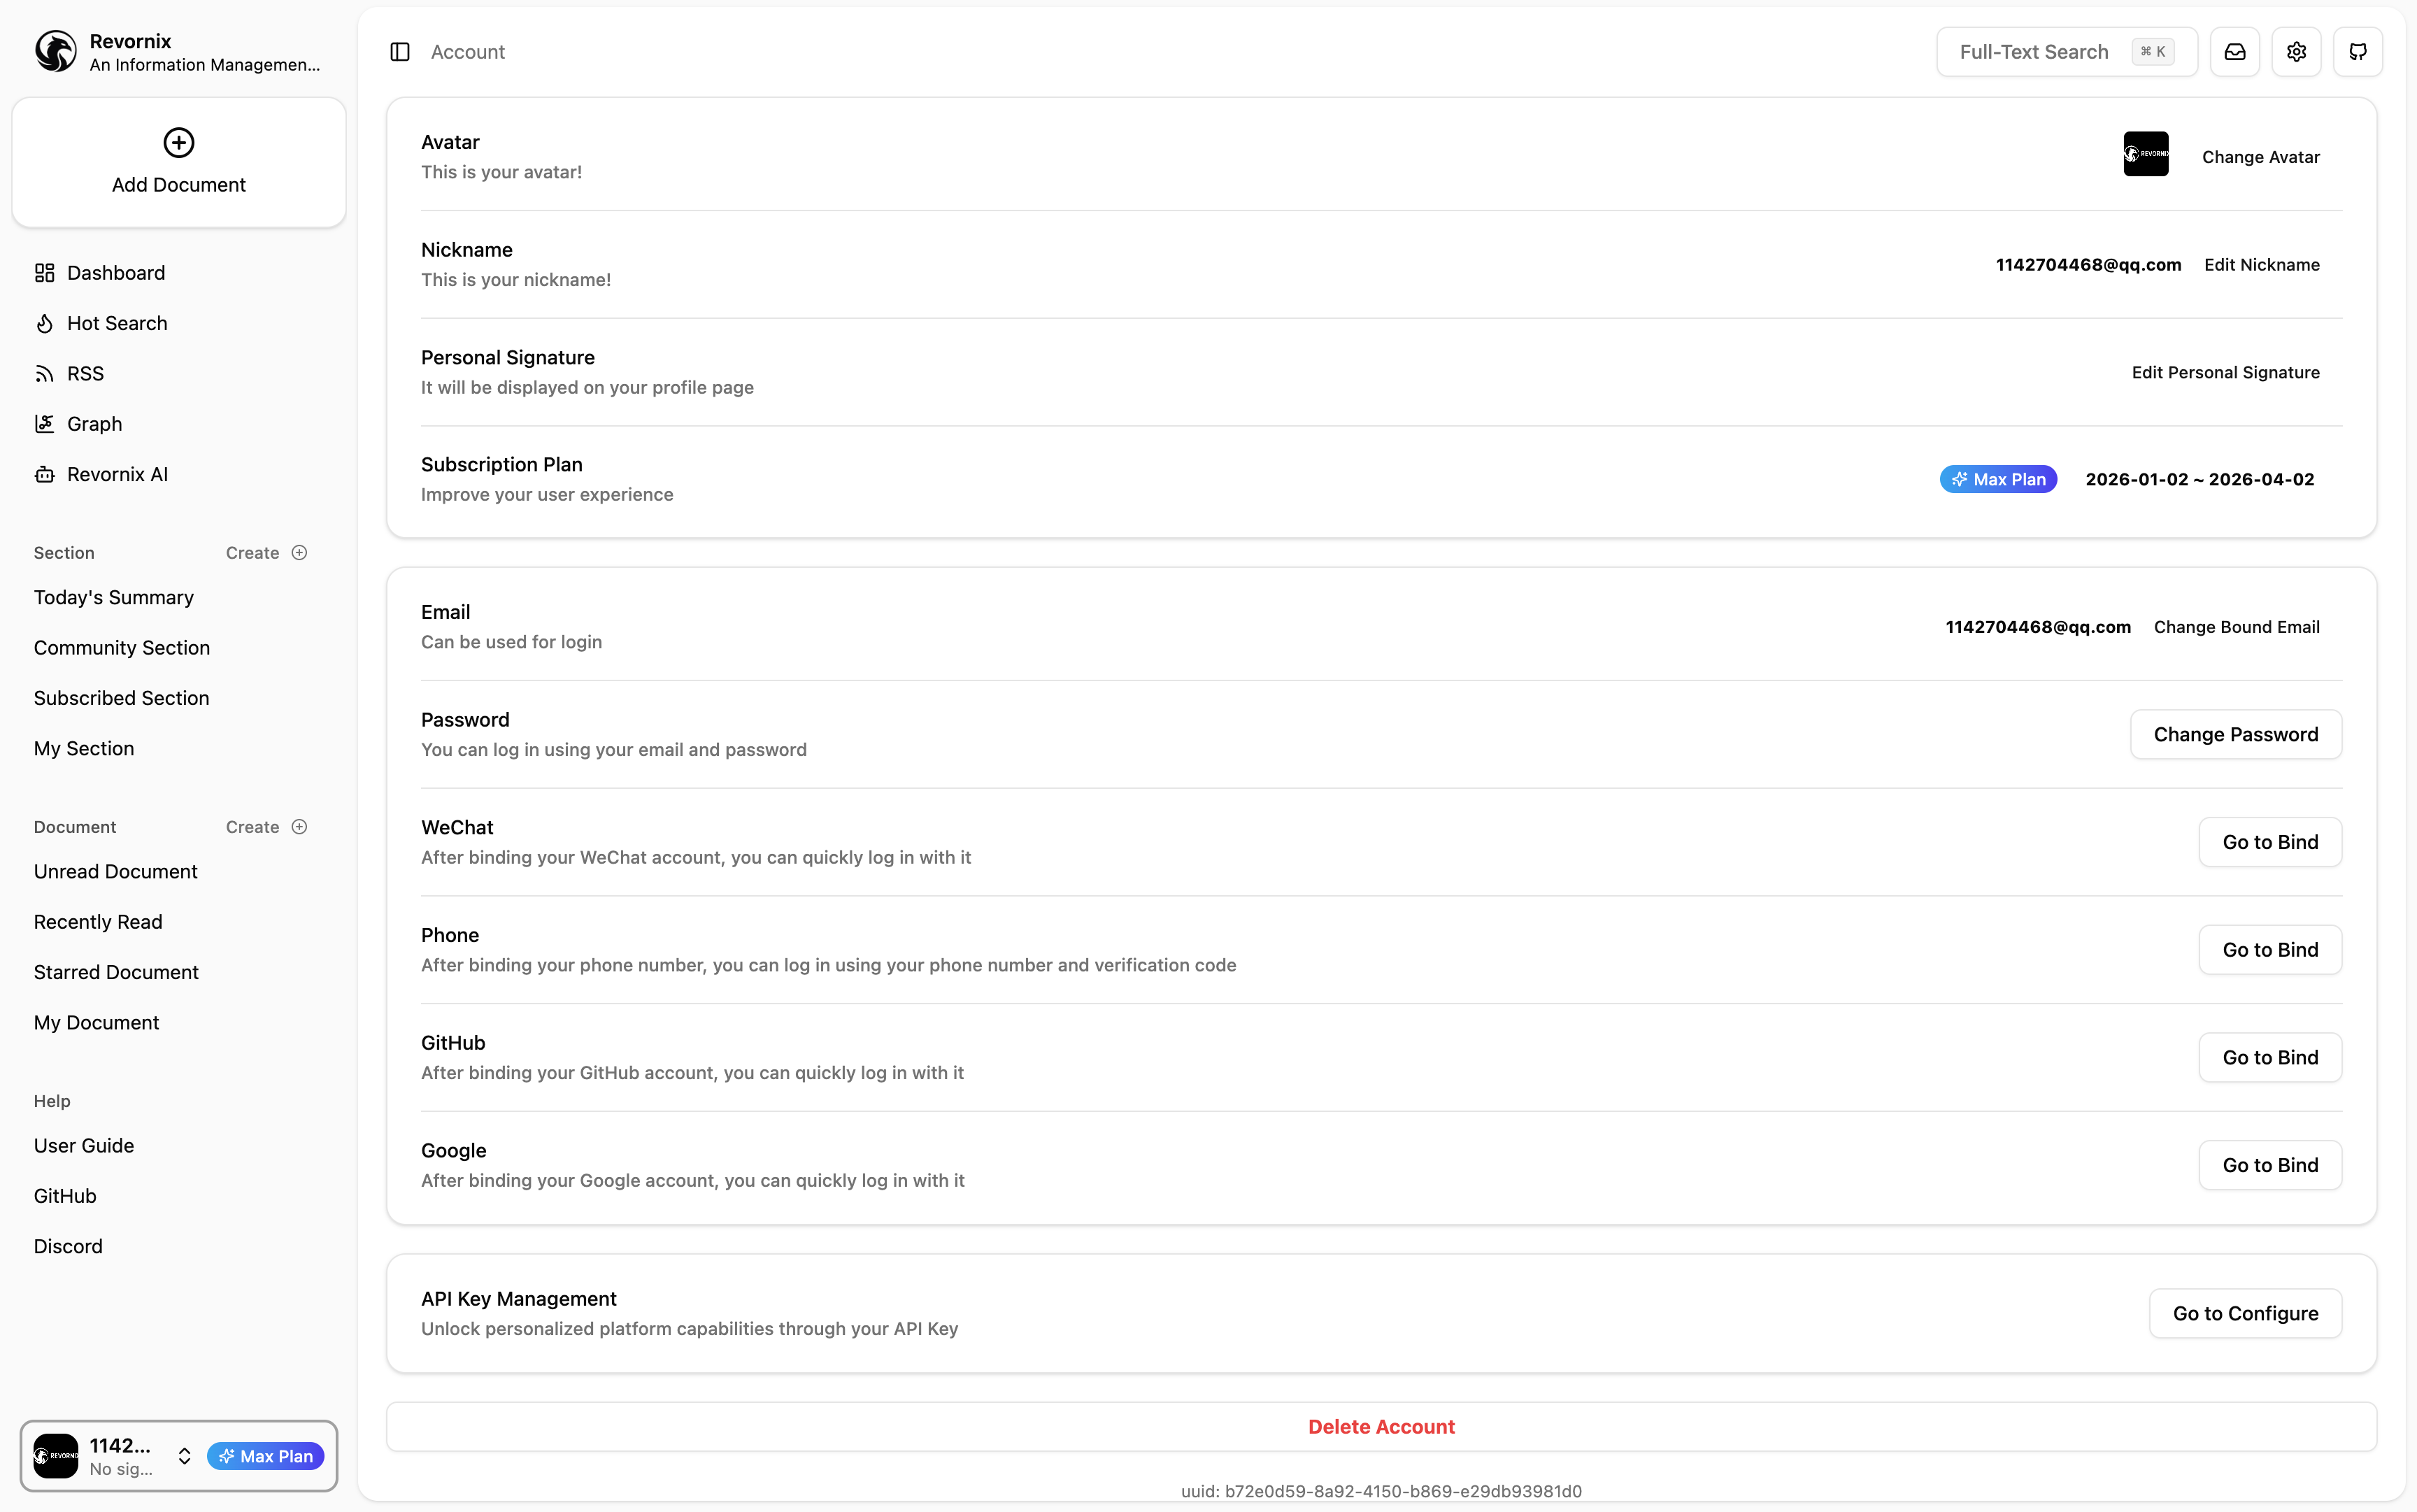Bind GitHub account with Go to Bind
This screenshot has width=2417, height=1512.
coord(2270,1057)
